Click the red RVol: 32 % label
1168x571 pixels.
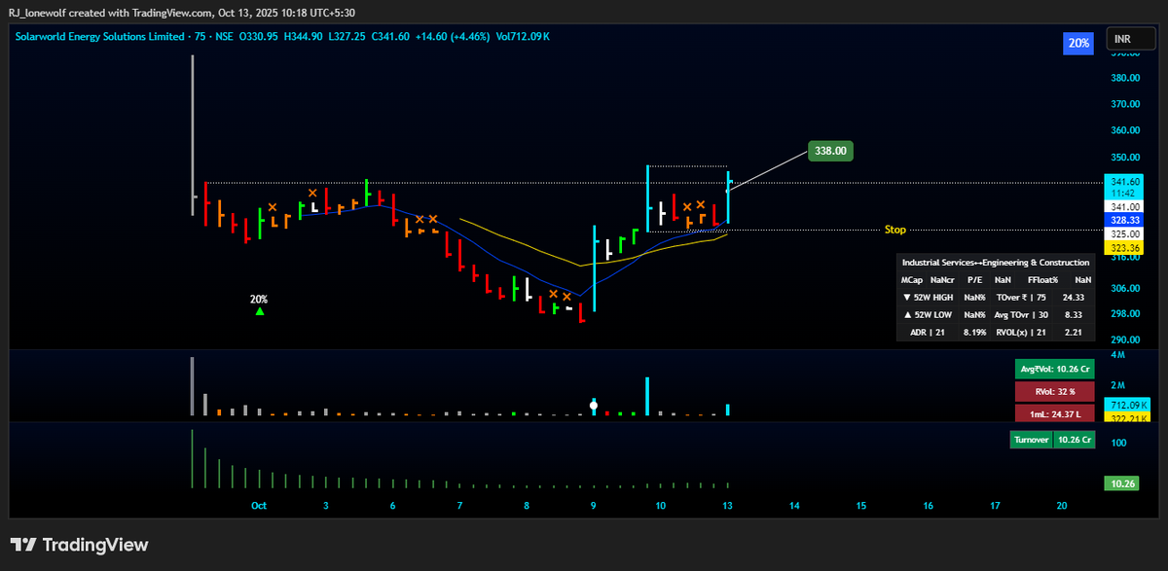[1054, 392]
